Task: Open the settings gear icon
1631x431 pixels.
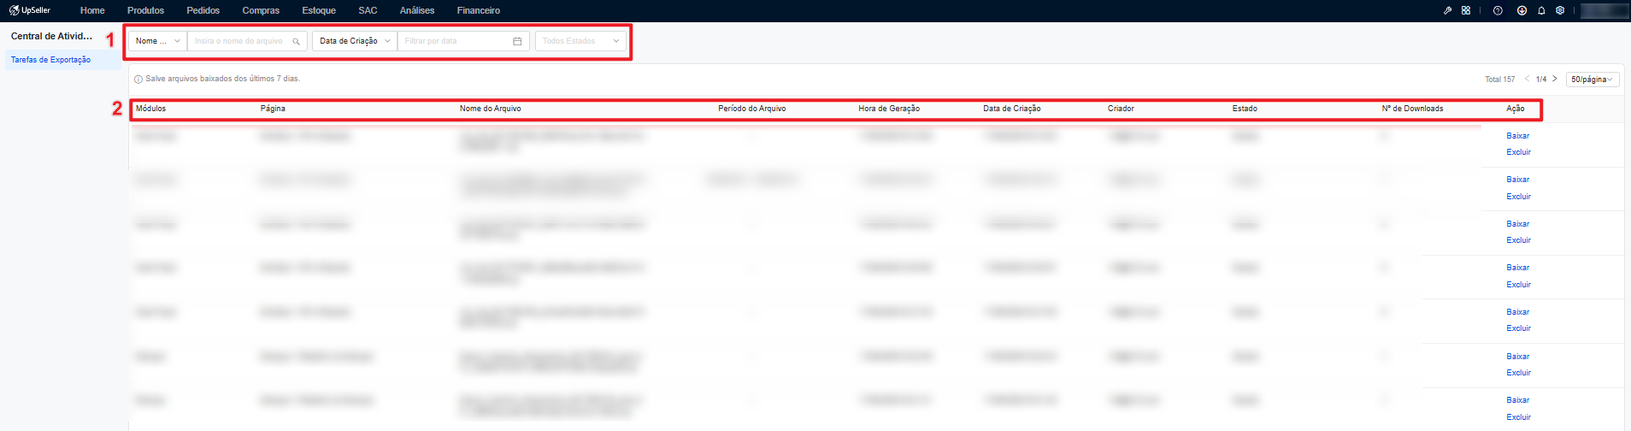Action: click(1560, 10)
